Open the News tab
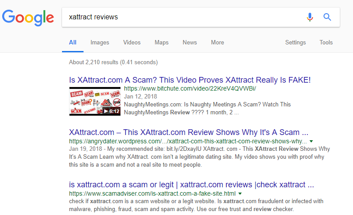 [189, 42]
